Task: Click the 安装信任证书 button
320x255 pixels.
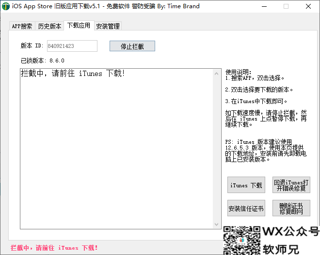Action: [x=246, y=208]
